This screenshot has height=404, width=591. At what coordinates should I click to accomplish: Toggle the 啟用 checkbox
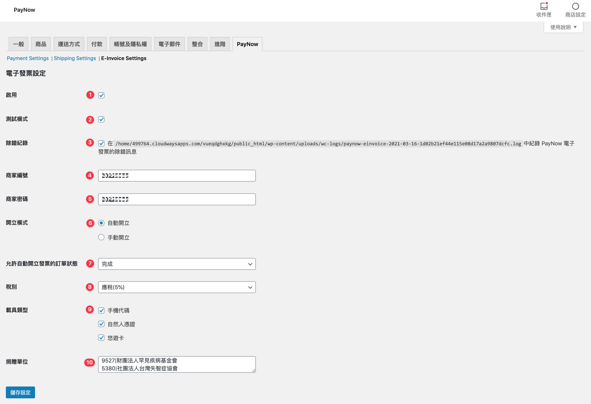[101, 95]
